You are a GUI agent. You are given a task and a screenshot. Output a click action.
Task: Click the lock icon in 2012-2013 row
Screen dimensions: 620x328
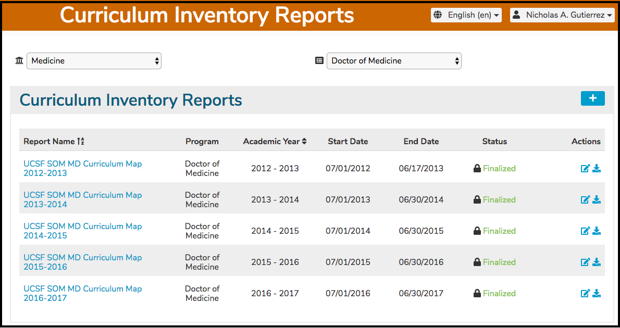[477, 169]
